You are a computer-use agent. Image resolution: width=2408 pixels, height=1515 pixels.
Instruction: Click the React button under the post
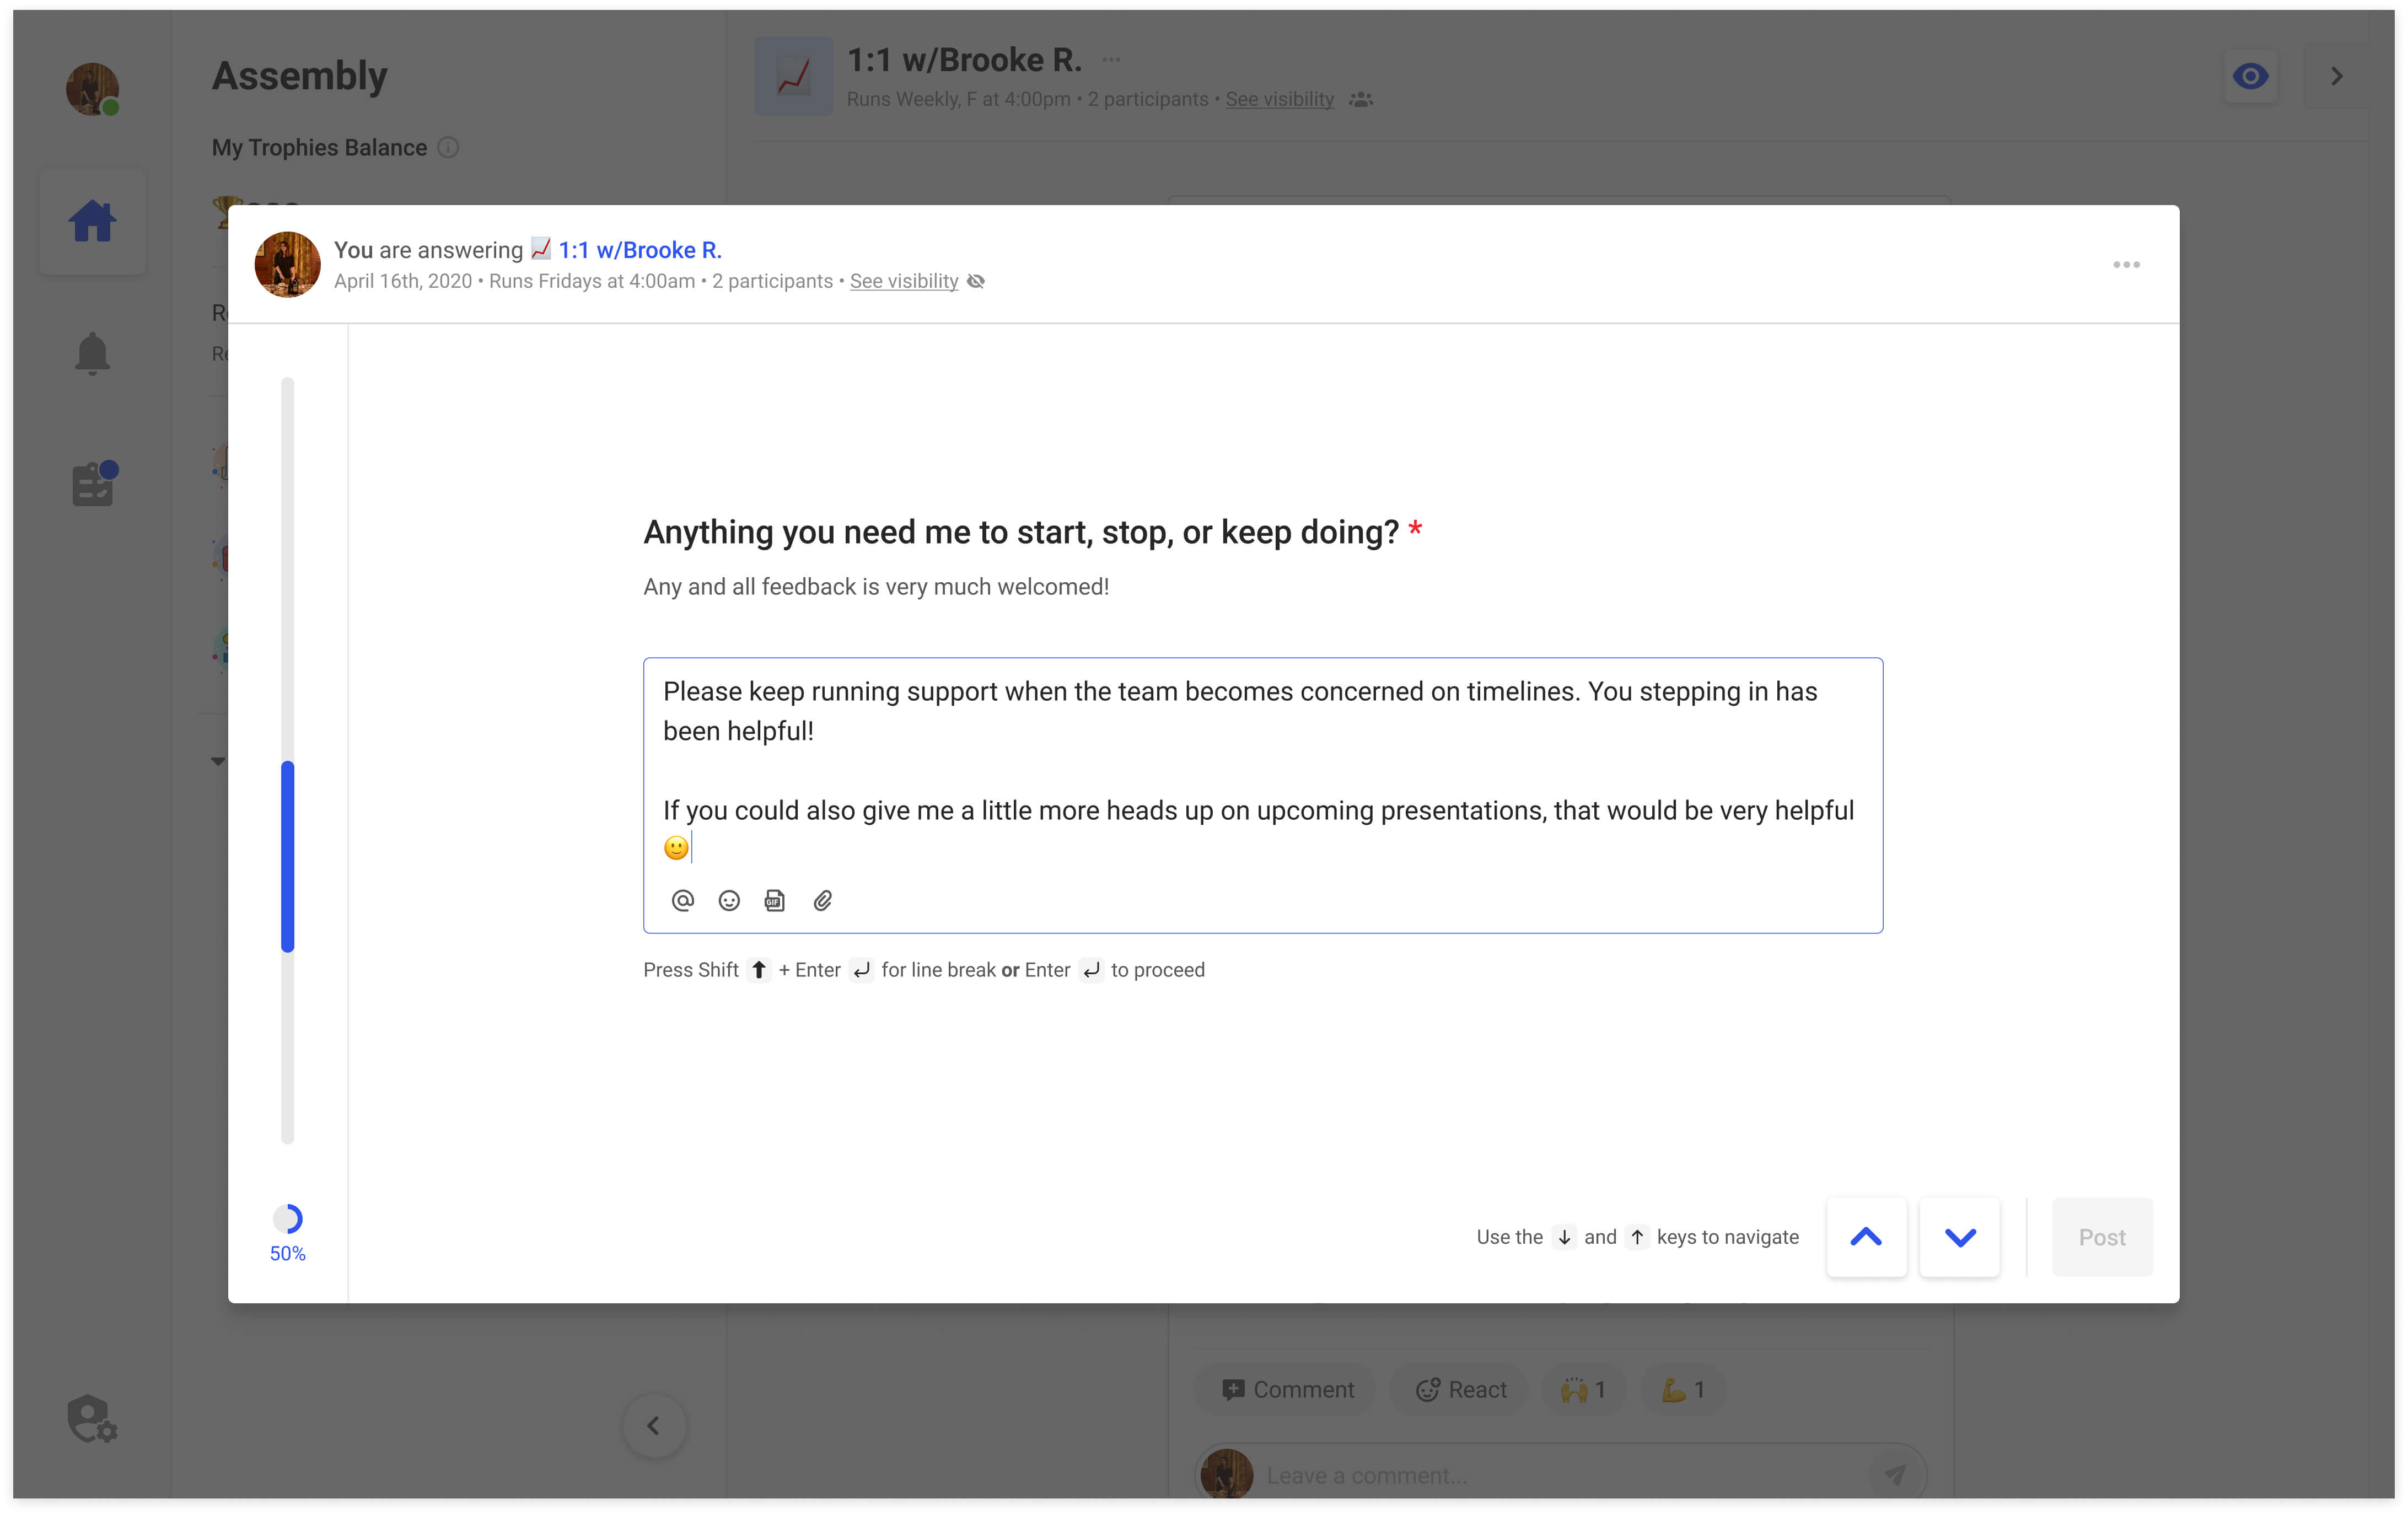(x=1460, y=1390)
